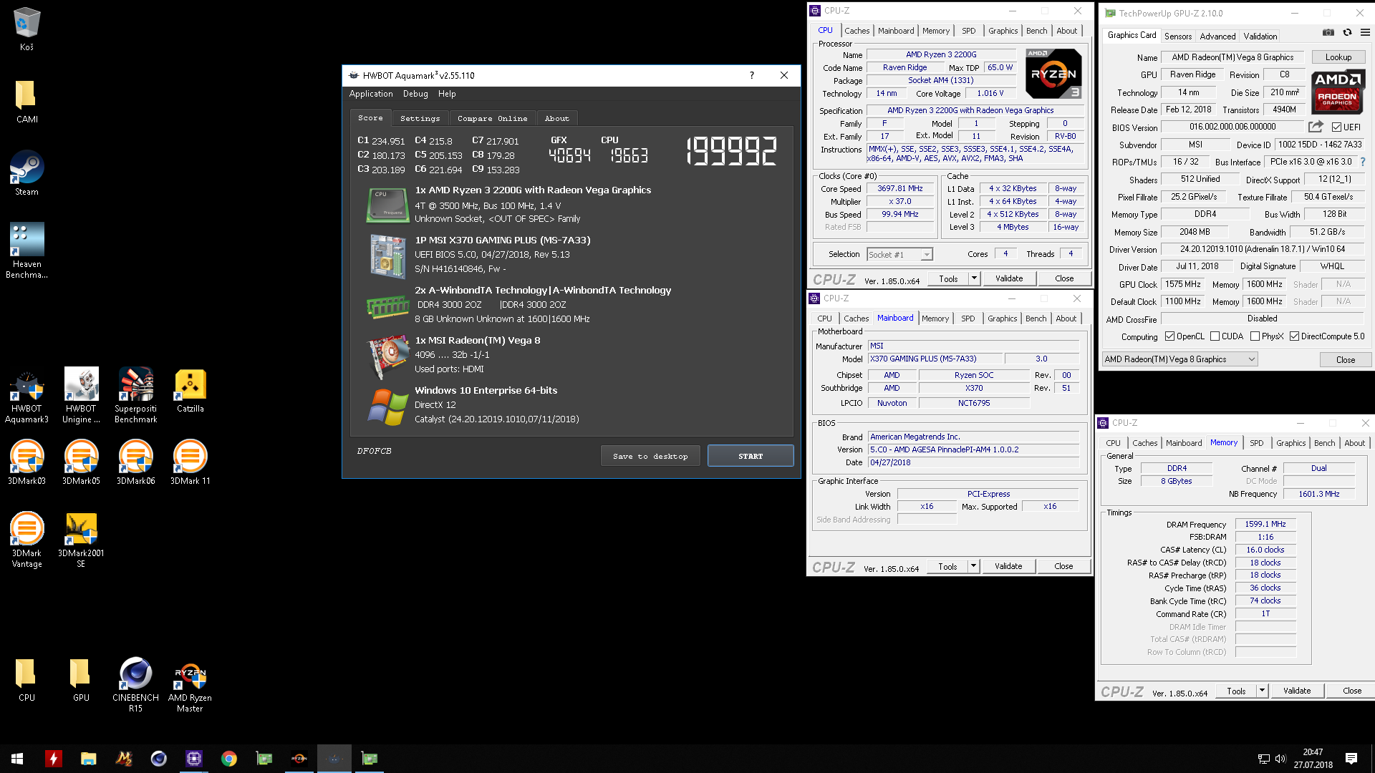Open Heaven Benchmark desktop icon
The height and width of the screenshot is (773, 1375).
coord(26,250)
